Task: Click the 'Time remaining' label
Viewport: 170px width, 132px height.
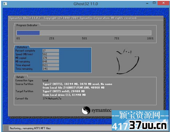Action: pos(24,69)
